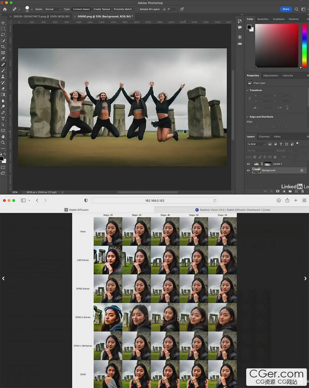The height and width of the screenshot is (388, 309).
Task: Select the Spot Healing Brush tool
Action: pos(3,64)
